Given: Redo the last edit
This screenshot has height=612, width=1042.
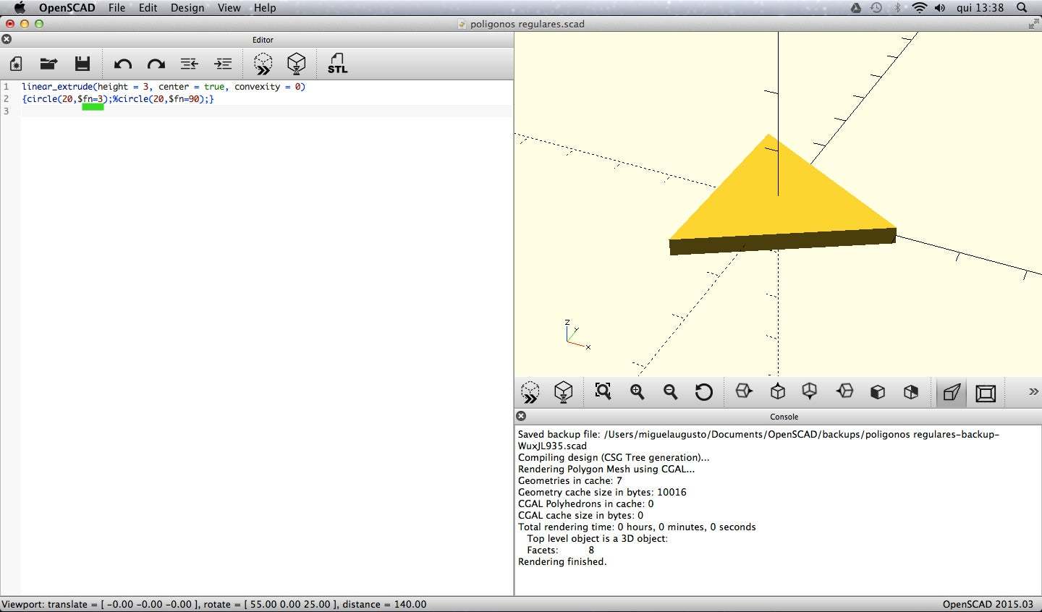Looking at the screenshot, I should pos(156,64).
